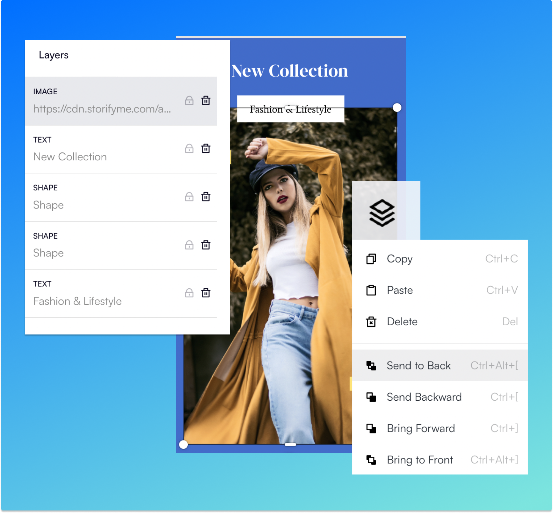
Task: Select the Fashion & Lifestyle layer row
Action: click(x=121, y=294)
